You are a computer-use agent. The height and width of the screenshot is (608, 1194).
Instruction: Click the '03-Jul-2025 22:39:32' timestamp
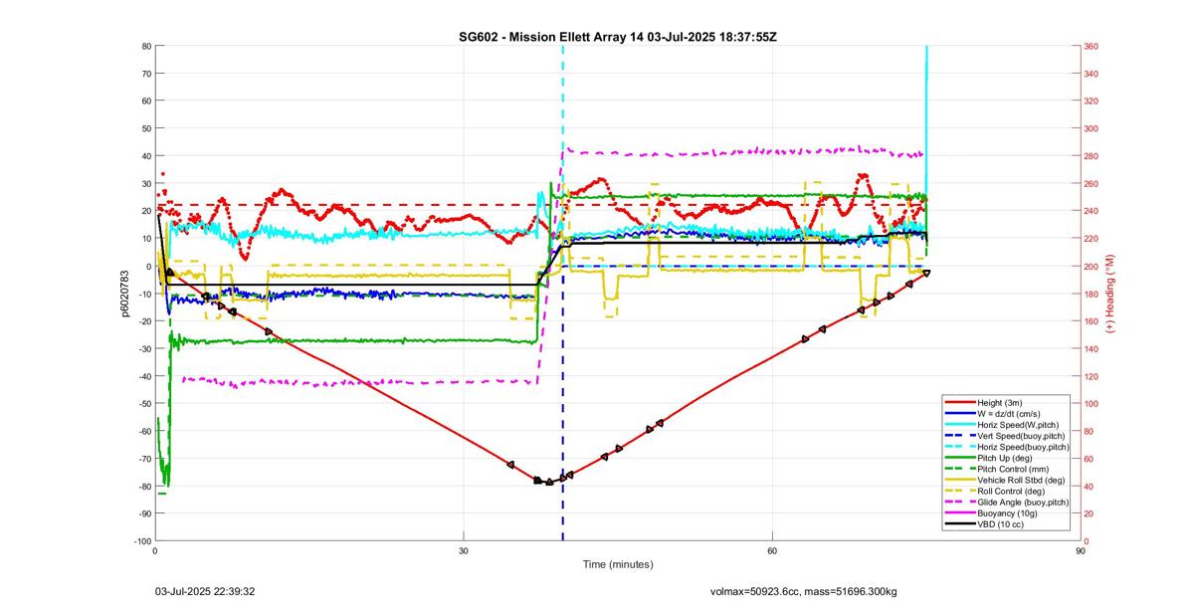coord(206,591)
